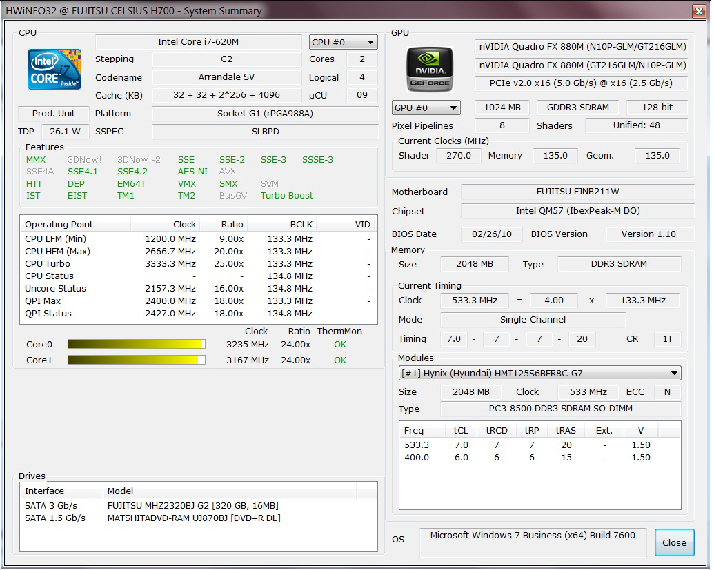Image resolution: width=714 pixels, height=570 pixels.
Task: Click the OS field Microsoft Windows 7 Business
Action: 533,542
